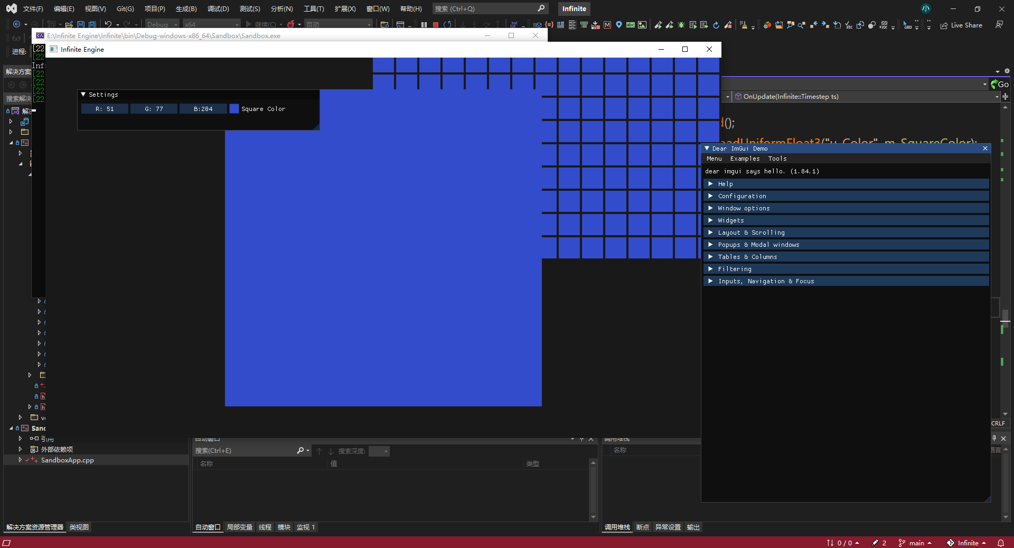Restart the debug session icon
Viewport: 1014px width, 548px height.
[x=448, y=25]
